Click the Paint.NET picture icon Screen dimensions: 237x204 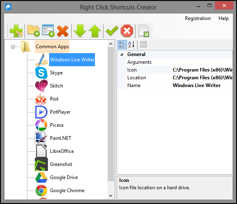coord(41,138)
